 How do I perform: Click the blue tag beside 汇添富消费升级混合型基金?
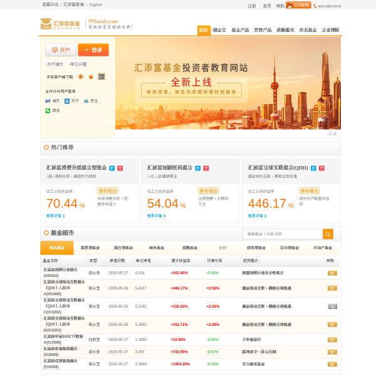click(112, 169)
